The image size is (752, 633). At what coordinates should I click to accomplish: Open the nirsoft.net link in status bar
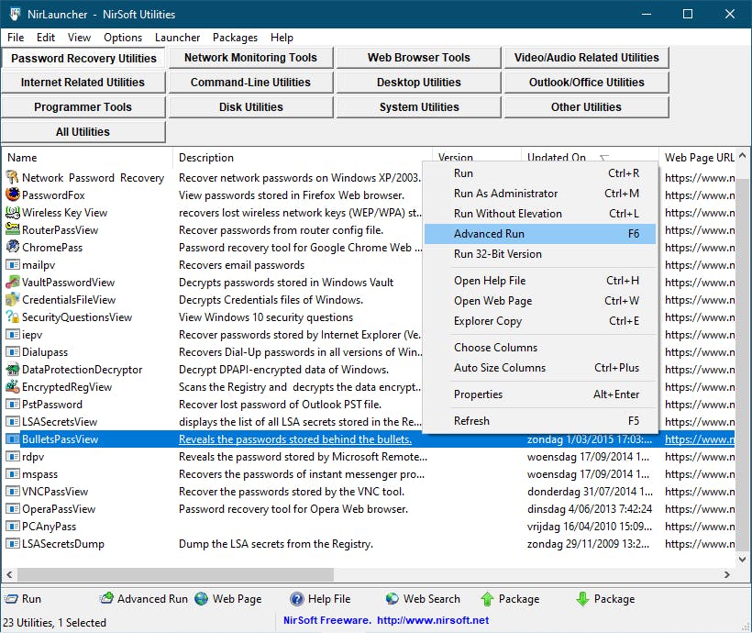[433, 620]
